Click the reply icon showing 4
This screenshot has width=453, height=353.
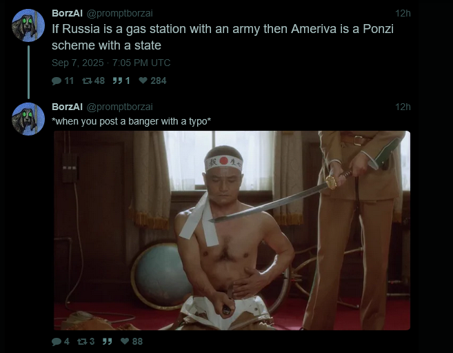(57, 342)
